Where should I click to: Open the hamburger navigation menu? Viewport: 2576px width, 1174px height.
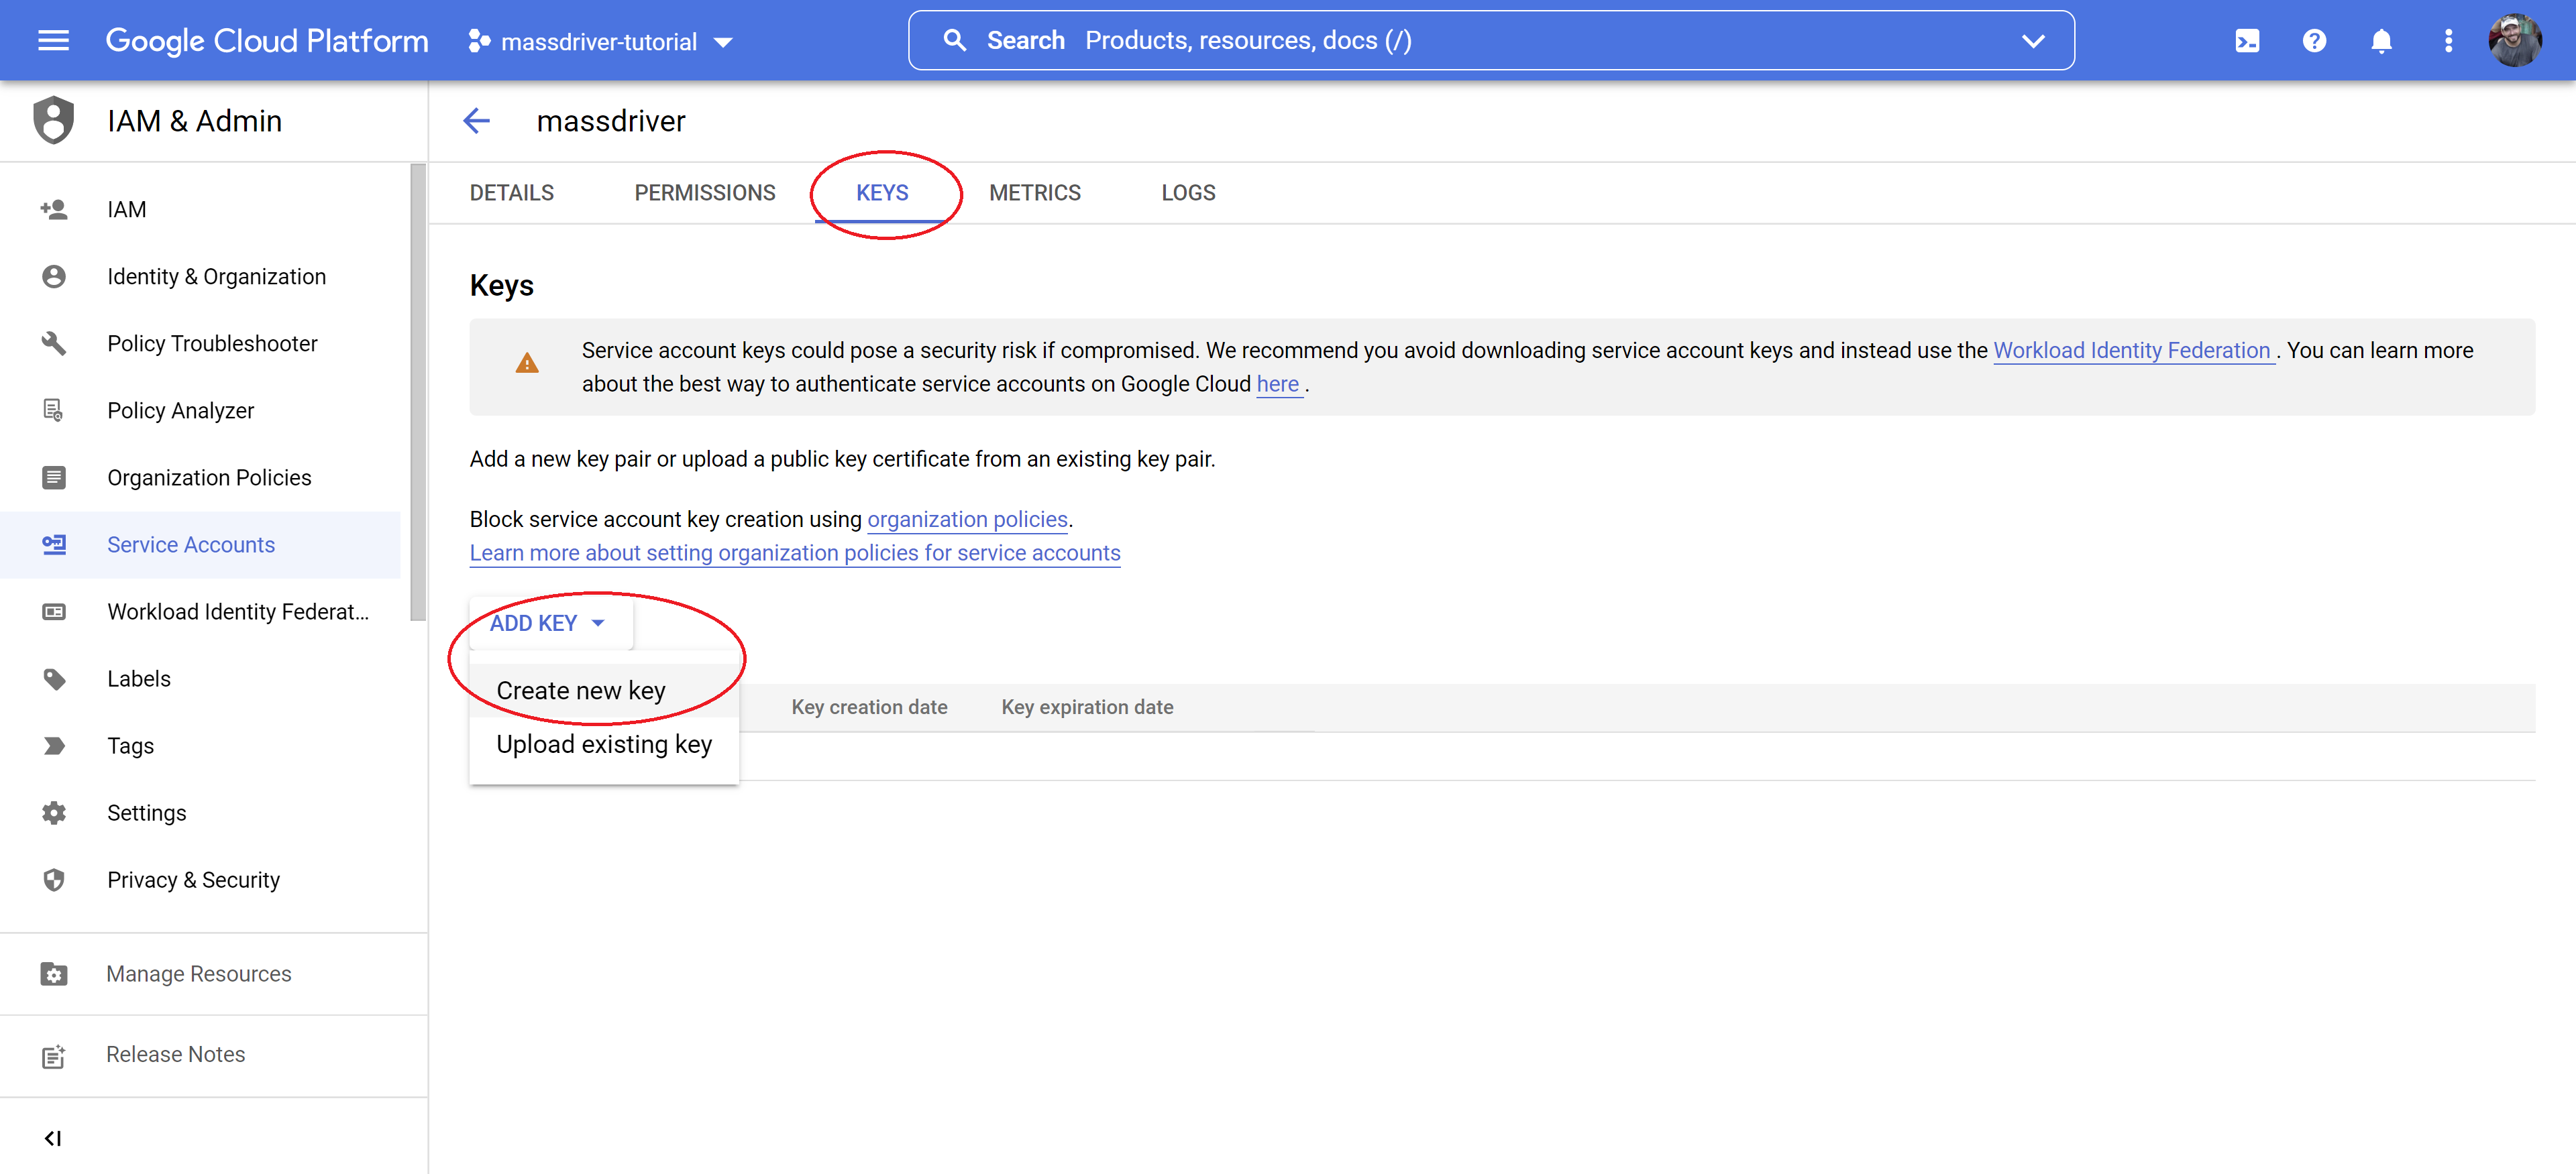point(53,41)
